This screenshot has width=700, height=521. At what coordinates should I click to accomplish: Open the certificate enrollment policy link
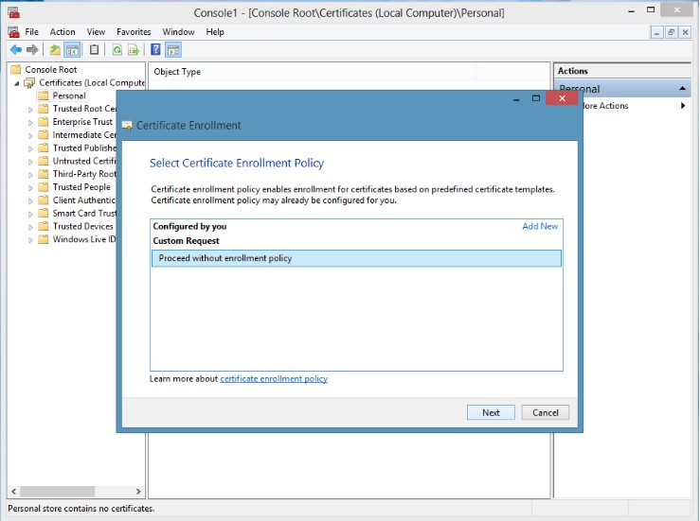(x=274, y=379)
